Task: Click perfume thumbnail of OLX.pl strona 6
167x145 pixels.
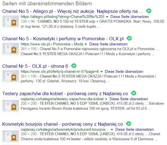Action: [x=11, y=76]
